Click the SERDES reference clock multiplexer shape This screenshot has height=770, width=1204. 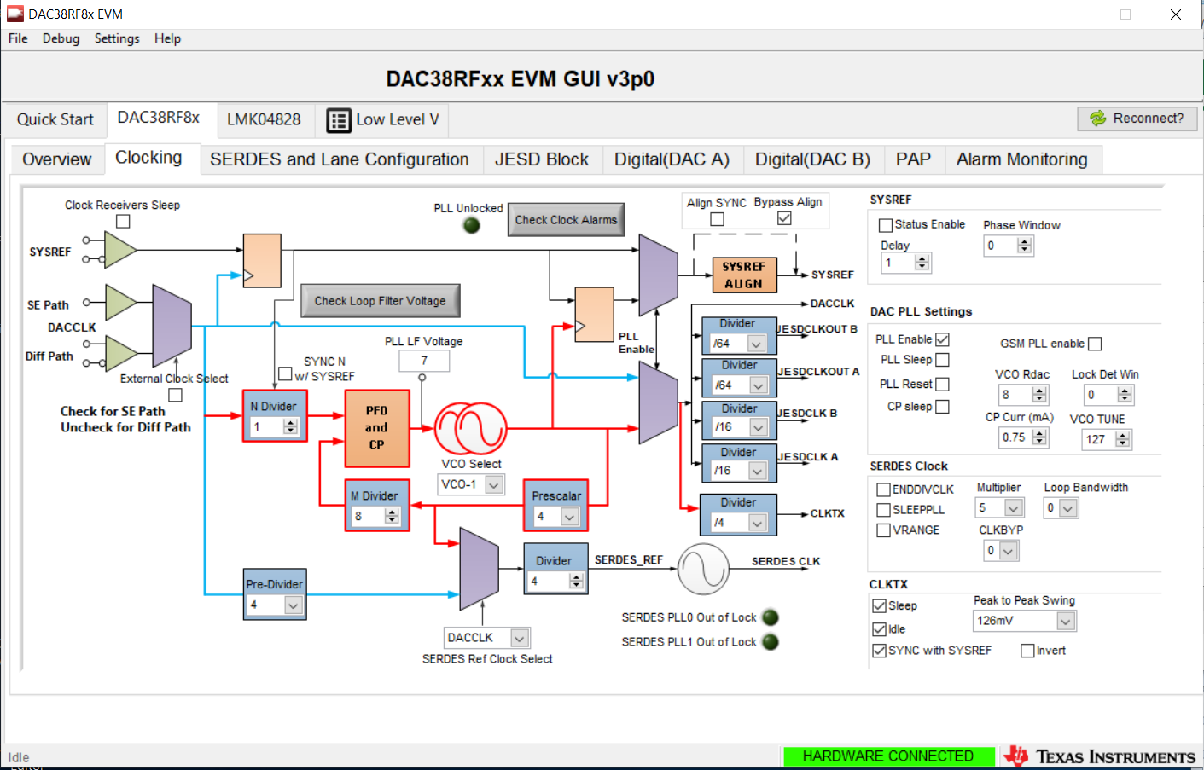tap(479, 569)
